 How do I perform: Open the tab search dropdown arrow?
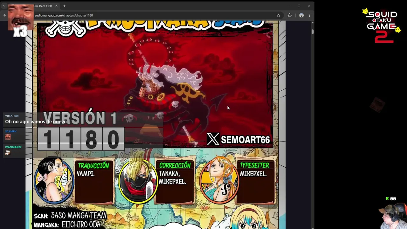tap(4, 6)
